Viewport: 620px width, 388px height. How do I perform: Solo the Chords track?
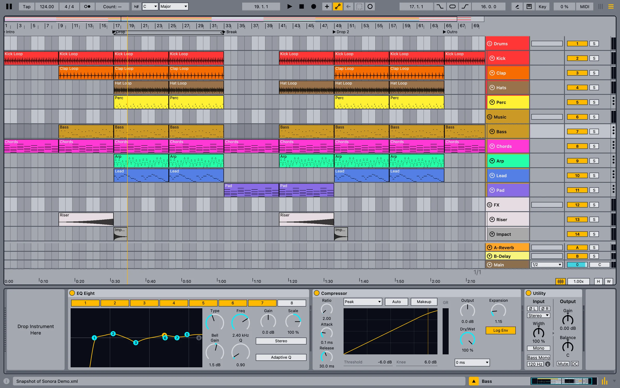point(594,146)
